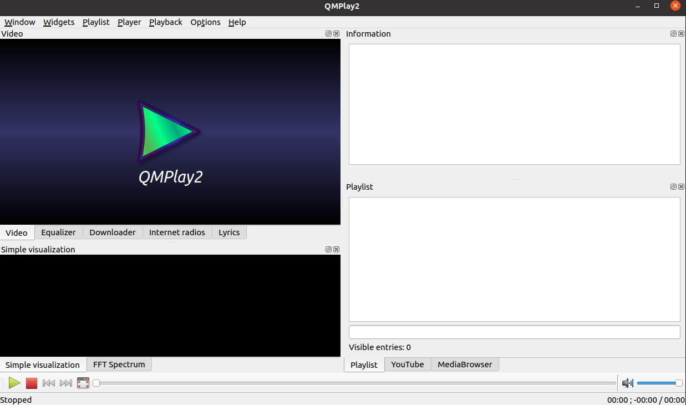686x405 pixels.
Task: Click the "Stopped" status text
Action: click(16, 400)
